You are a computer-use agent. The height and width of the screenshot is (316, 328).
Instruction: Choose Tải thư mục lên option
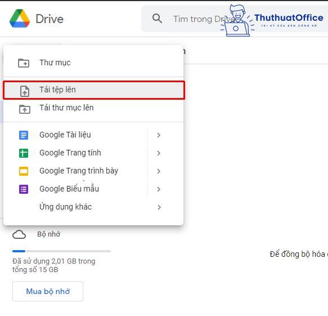coord(93,109)
